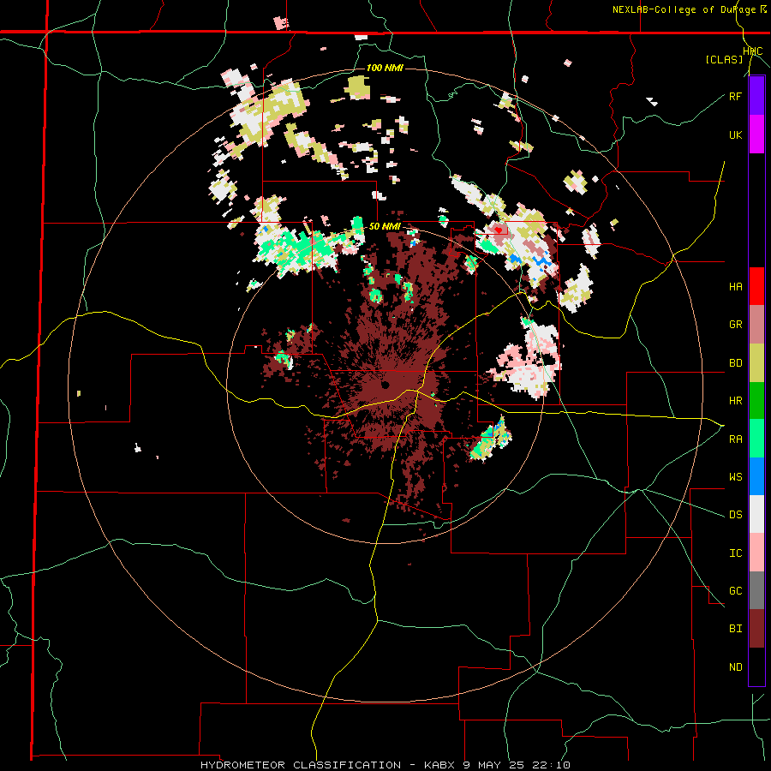Viewport: 771px width, 771px height.
Task: Click the DS legend label
Action: [735, 515]
